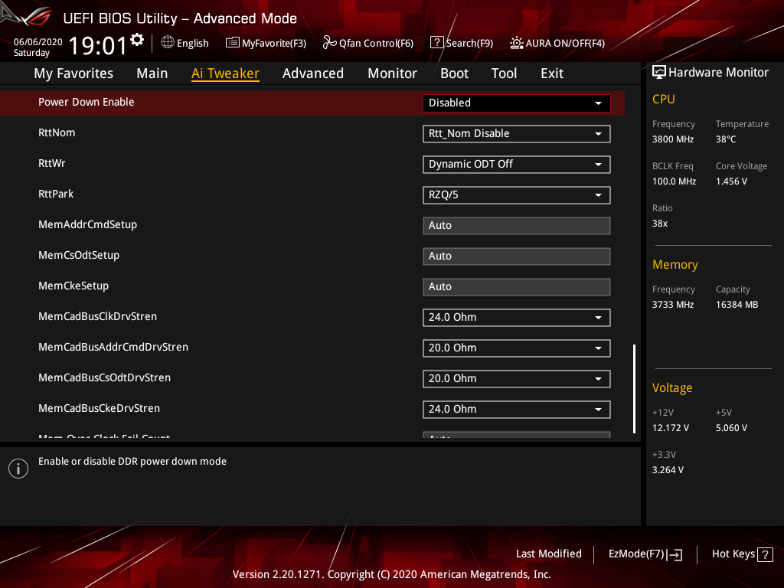Open the Power Down Enable dropdown
Screen dimensions: 784x588
coord(517,103)
